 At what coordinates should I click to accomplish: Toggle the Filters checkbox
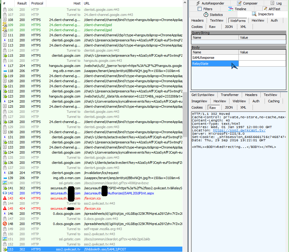click(x=199, y=9)
